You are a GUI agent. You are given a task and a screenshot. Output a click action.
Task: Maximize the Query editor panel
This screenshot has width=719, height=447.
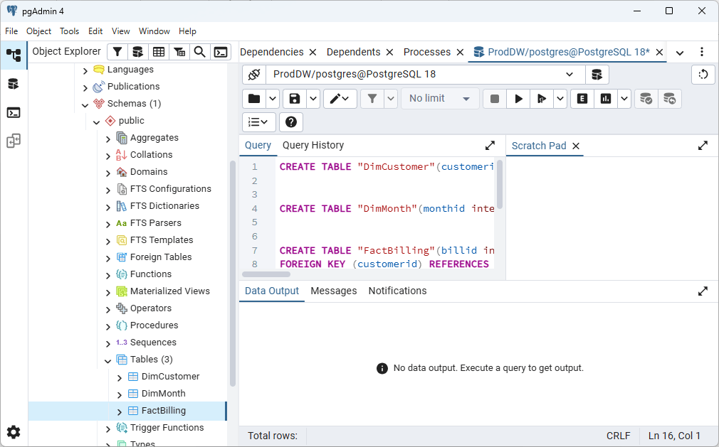pyautogui.click(x=490, y=146)
